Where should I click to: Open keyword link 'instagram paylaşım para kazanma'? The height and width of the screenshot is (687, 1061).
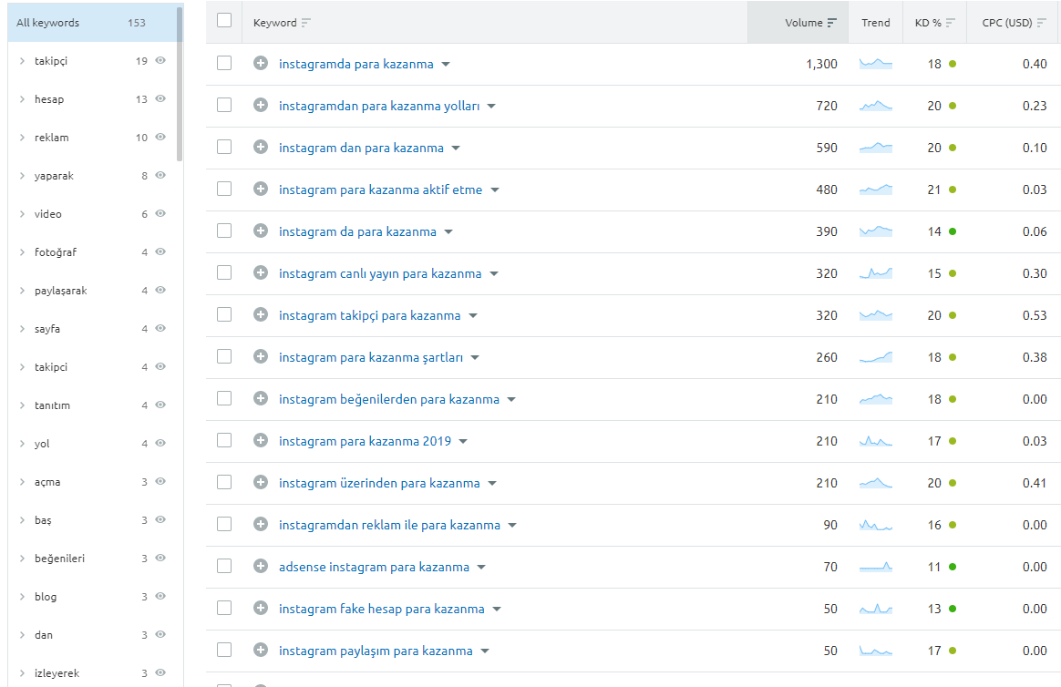coord(376,651)
